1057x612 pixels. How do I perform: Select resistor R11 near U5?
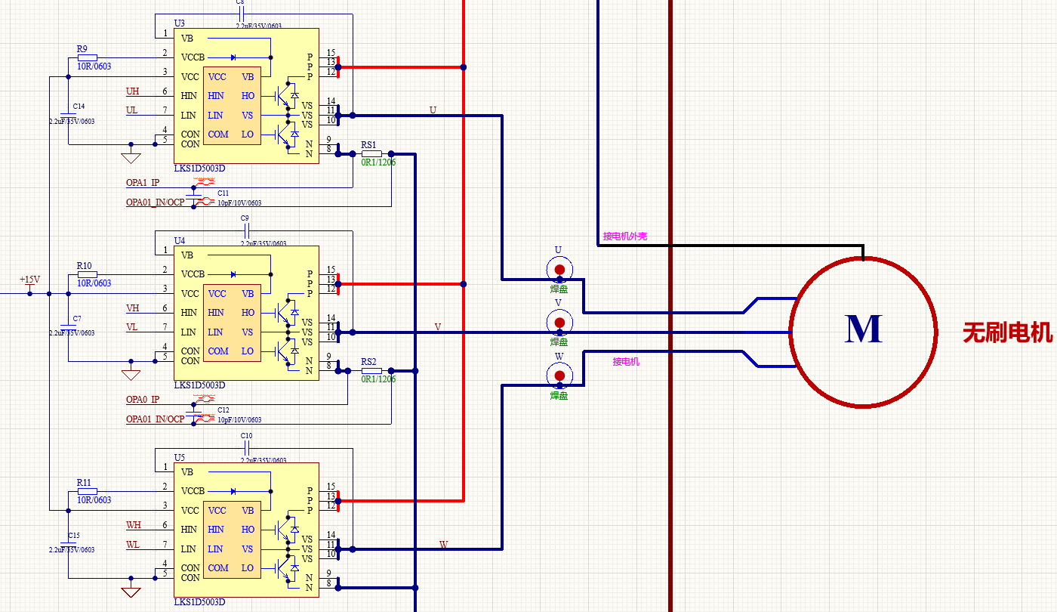tap(88, 491)
